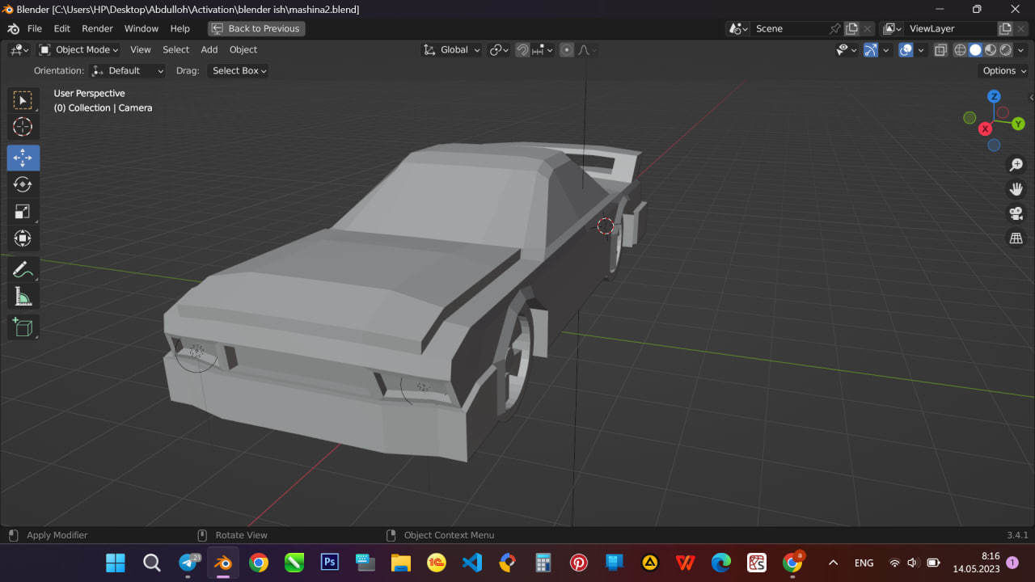Select the Rotate tool in the toolbar
Viewport: 1035px width, 582px height.
pyautogui.click(x=23, y=185)
